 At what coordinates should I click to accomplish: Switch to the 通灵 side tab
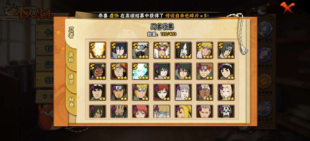tap(71, 80)
